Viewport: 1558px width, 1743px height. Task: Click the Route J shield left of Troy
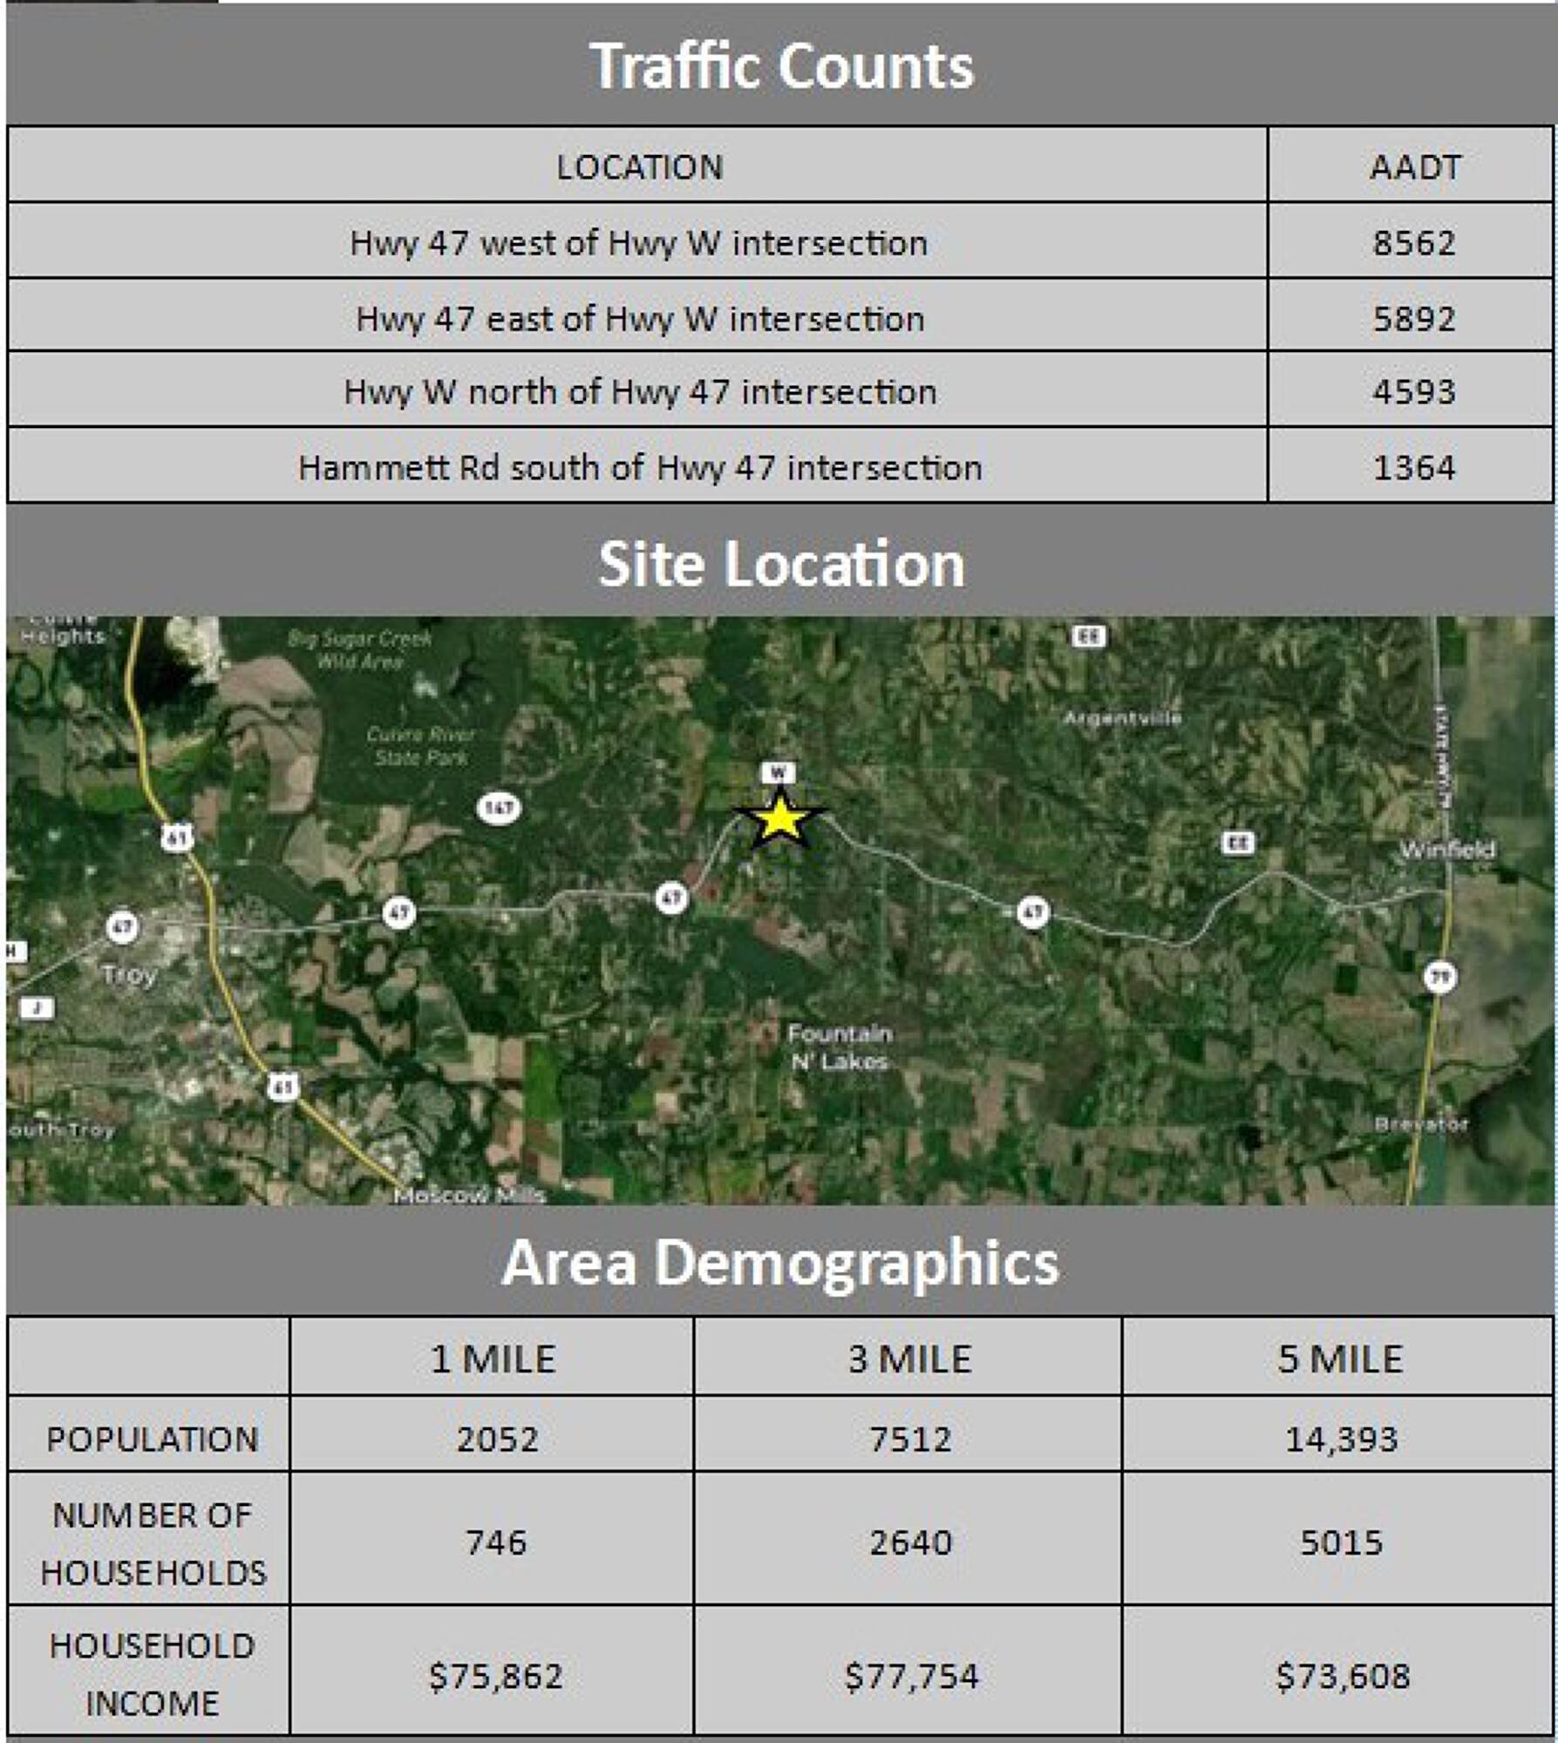[x=37, y=1007]
